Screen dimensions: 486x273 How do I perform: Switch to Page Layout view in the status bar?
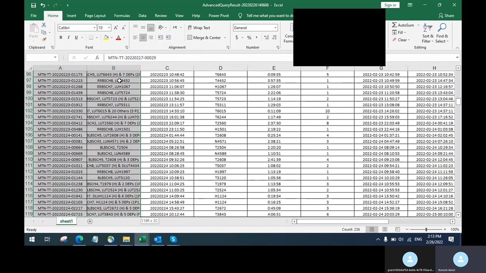point(385,229)
